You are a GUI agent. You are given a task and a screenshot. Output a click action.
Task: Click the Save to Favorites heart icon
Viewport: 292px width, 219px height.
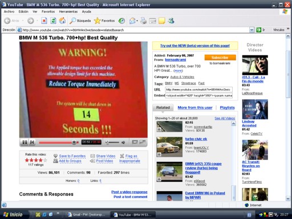pos(55,156)
